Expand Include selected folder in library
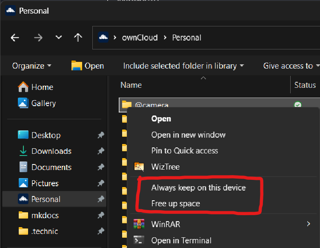Screen dimensions: 320x248 183,66
